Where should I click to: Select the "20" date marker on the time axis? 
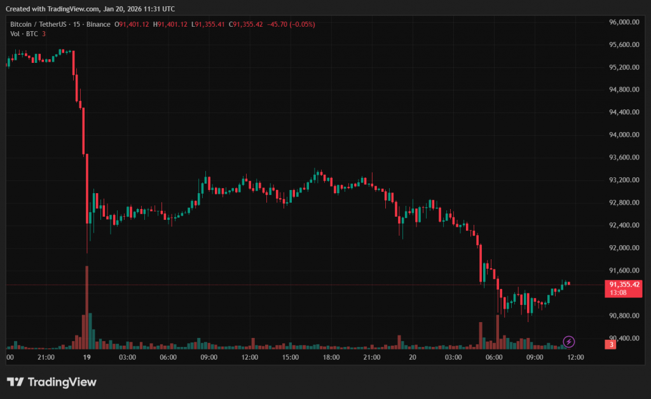pos(413,357)
